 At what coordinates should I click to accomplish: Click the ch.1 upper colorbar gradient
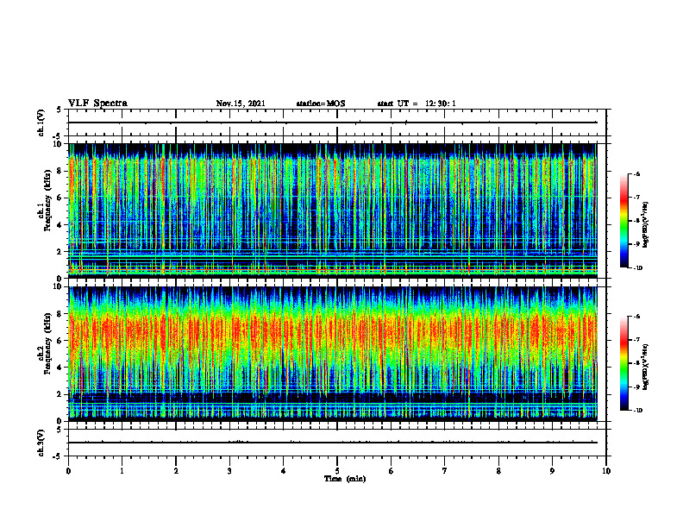coord(623,221)
